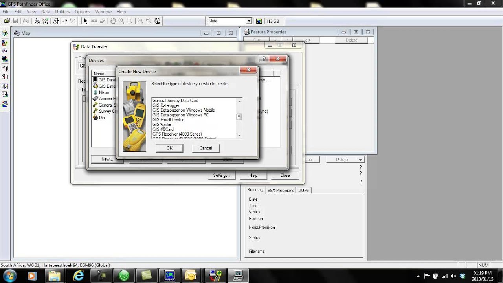The image size is (503, 283).
Task: Open the Help menu
Action: click(121, 12)
